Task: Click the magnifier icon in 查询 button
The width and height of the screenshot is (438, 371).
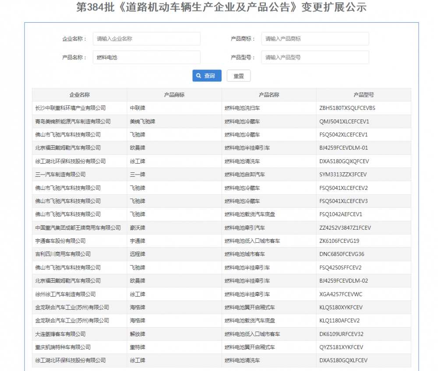Action: click(199, 76)
